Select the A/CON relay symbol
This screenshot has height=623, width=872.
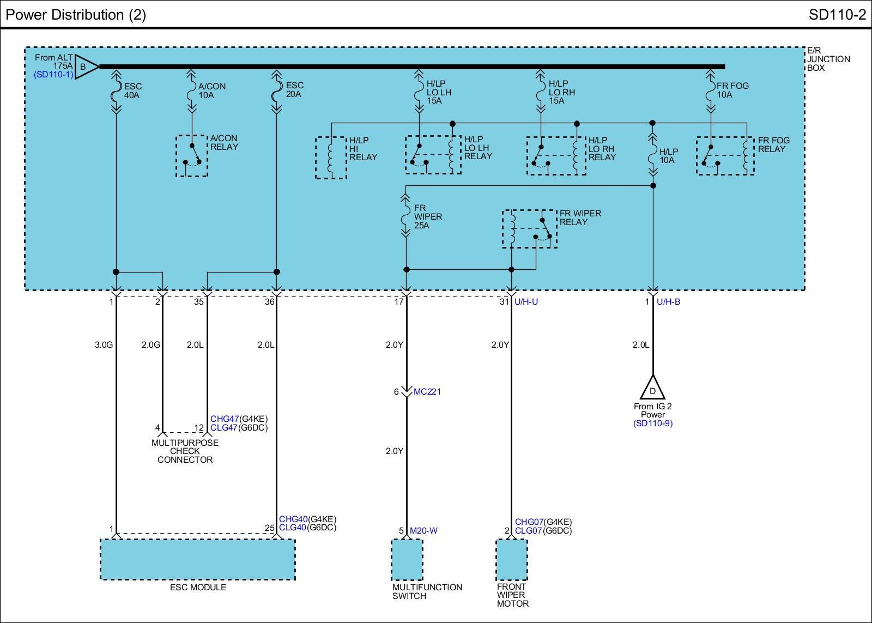point(191,156)
